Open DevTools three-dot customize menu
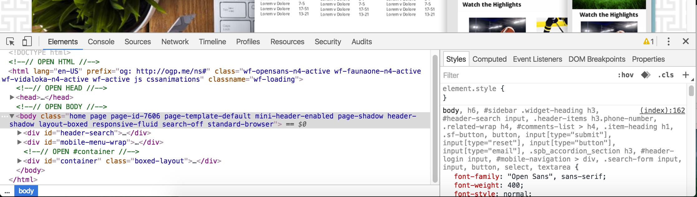Image resolution: width=697 pixels, height=197 pixels. click(x=668, y=41)
